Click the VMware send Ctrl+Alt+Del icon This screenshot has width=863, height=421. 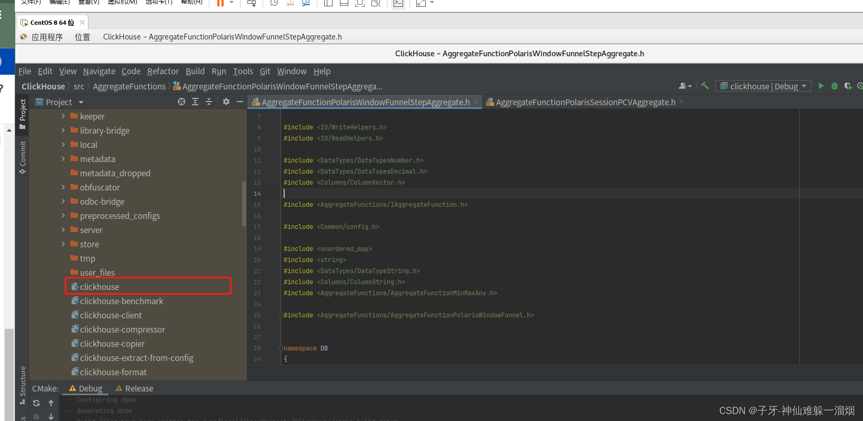coord(252,3)
